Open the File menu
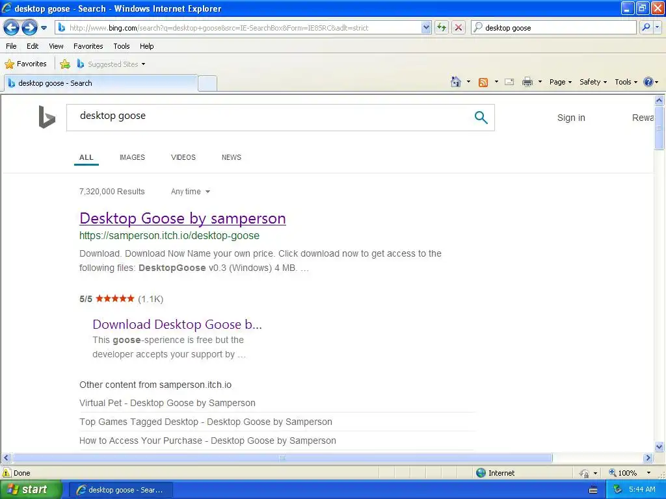The height and width of the screenshot is (499, 666). [x=11, y=46]
